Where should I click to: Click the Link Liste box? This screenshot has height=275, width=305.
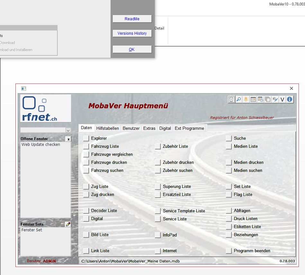(86, 251)
